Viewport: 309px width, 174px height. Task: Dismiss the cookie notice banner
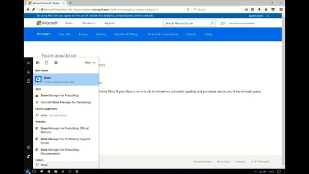coord(267,16)
